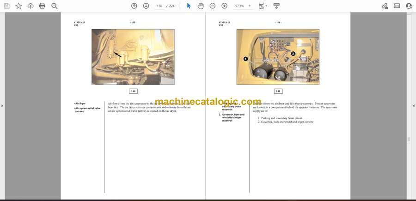Screen dimensions: 416x201
Task: Choose the Selection arrow tool
Action: point(189,6)
